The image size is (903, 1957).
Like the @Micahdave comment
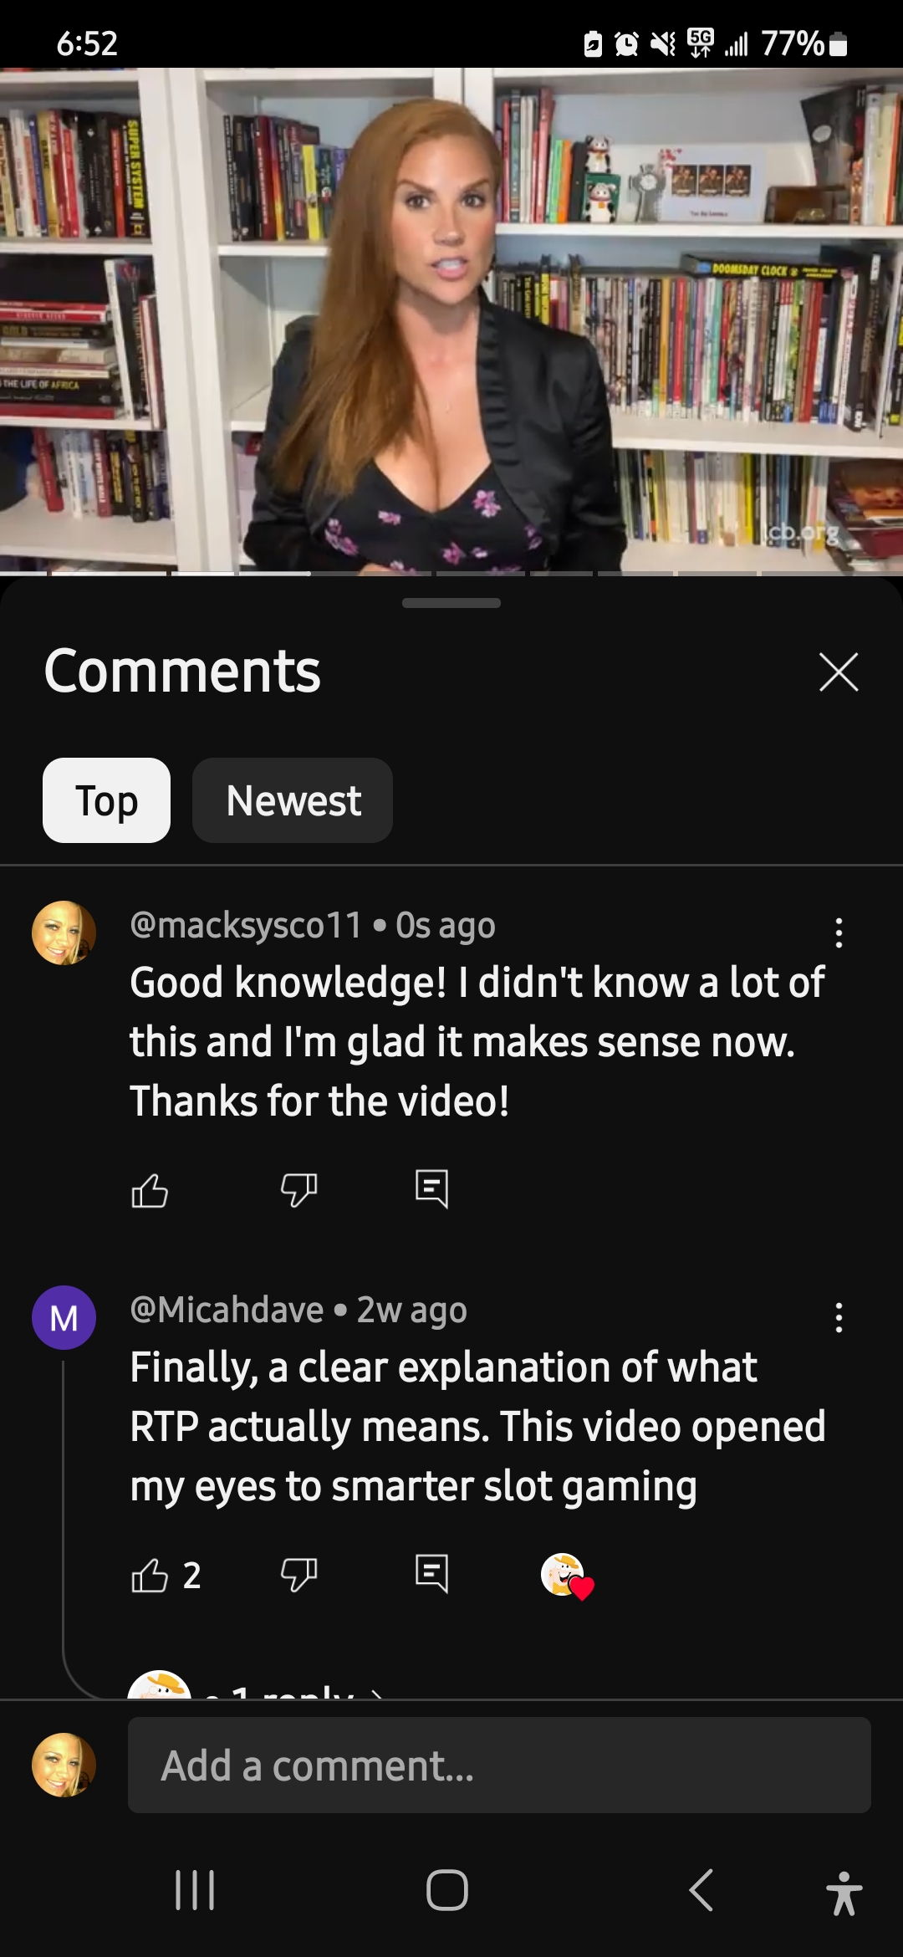[150, 1576]
